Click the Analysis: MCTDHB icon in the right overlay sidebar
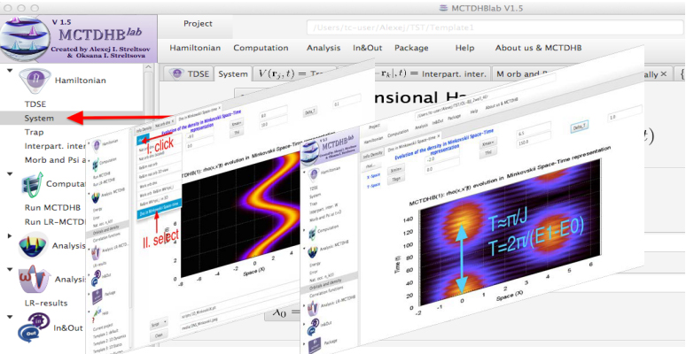 [312, 252]
